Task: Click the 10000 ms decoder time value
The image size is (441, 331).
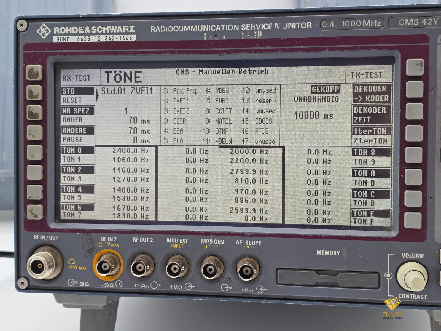Action: [x=313, y=115]
